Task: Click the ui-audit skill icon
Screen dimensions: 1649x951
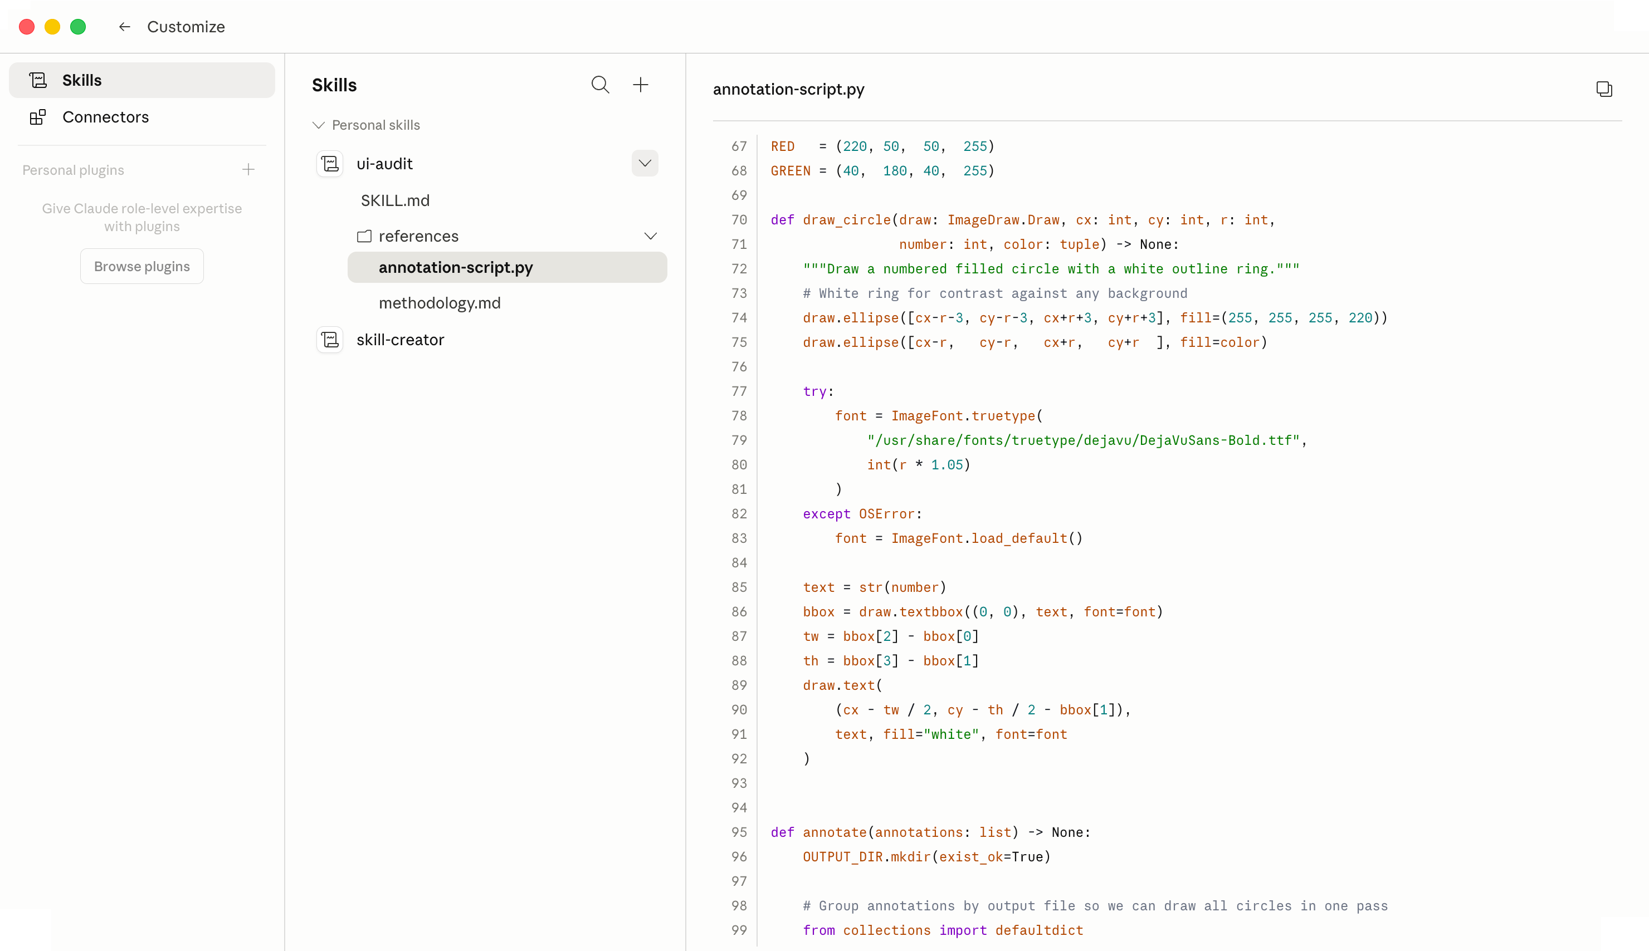Action: click(x=330, y=163)
